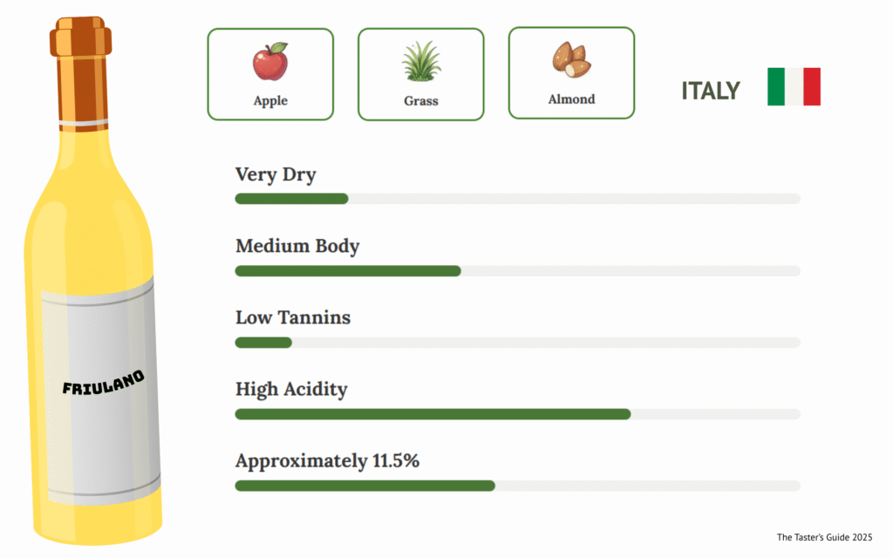
Task: Click the High Acidity progress bar
Action: [x=517, y=414]
